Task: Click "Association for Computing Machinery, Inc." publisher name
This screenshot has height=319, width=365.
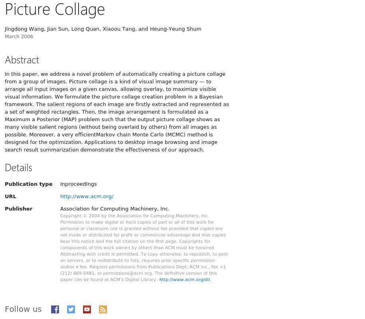Action: pyautogui.click(x=114, y=209)
